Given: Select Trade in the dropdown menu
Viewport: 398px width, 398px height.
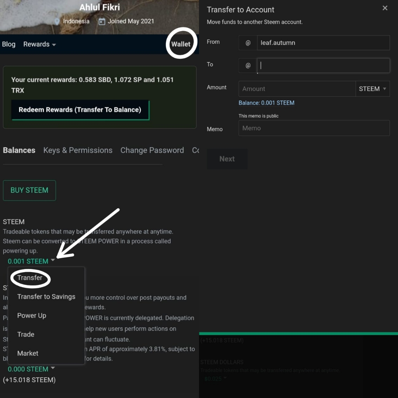Looking at the screenshot, I should [x=26, y=334].
